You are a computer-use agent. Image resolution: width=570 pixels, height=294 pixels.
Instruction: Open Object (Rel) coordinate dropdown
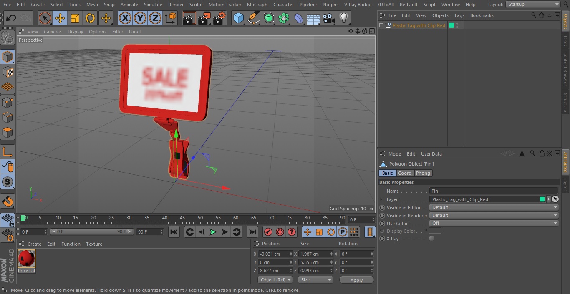click(x=275, y=280)
